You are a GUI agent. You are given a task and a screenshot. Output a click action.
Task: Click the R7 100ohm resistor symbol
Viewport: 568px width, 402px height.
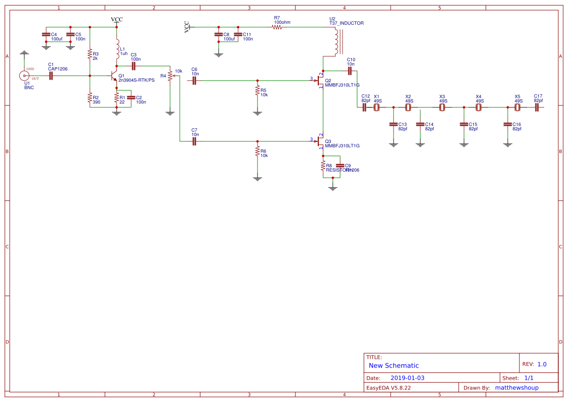(277, 27)
